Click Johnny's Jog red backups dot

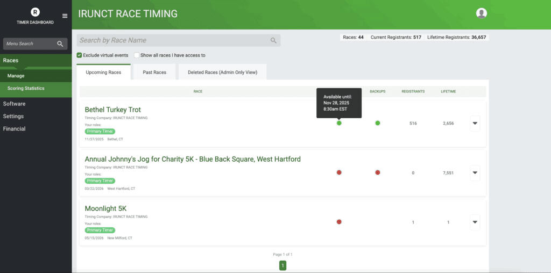point(377,173)
